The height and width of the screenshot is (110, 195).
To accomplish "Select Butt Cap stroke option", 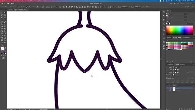I will click(174, 70).
